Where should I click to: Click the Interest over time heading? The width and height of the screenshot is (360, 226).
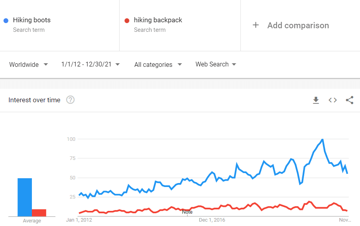[x=34, y=100]
